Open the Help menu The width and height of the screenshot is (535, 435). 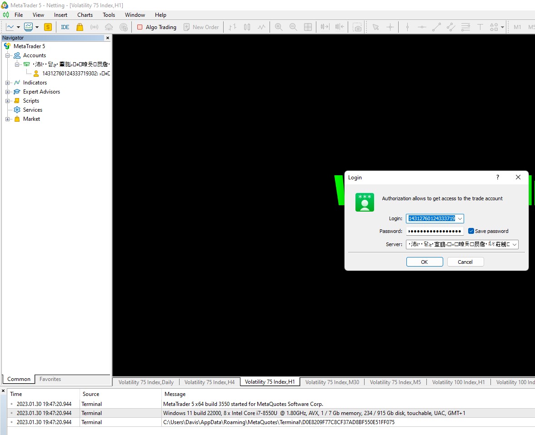(160, 15)
